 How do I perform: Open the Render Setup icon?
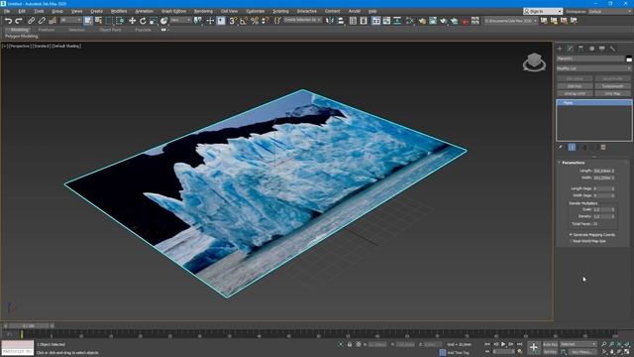(x=422, y=21)
